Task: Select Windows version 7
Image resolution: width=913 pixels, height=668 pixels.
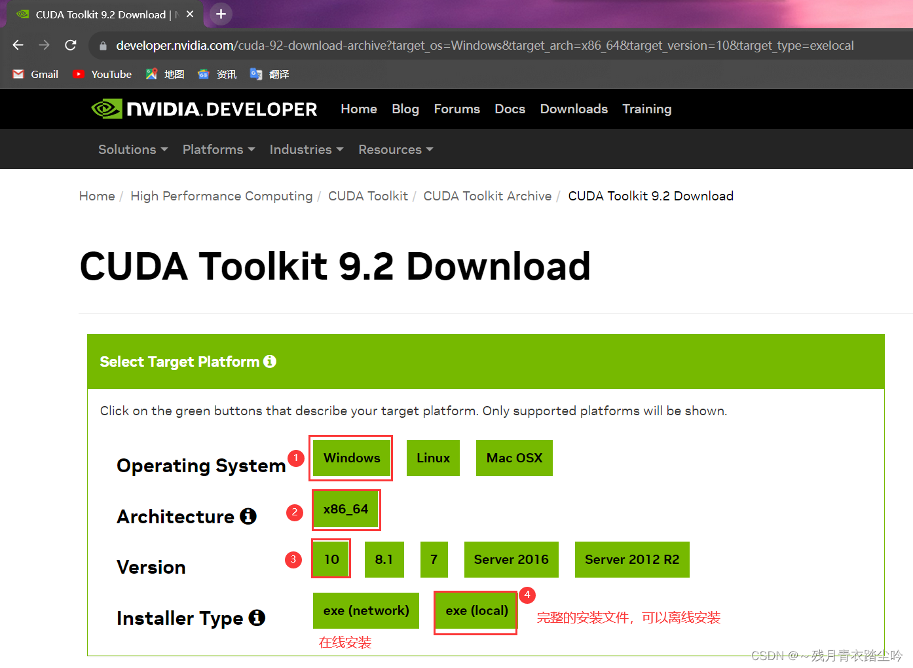Action: (x=434, y=559)
